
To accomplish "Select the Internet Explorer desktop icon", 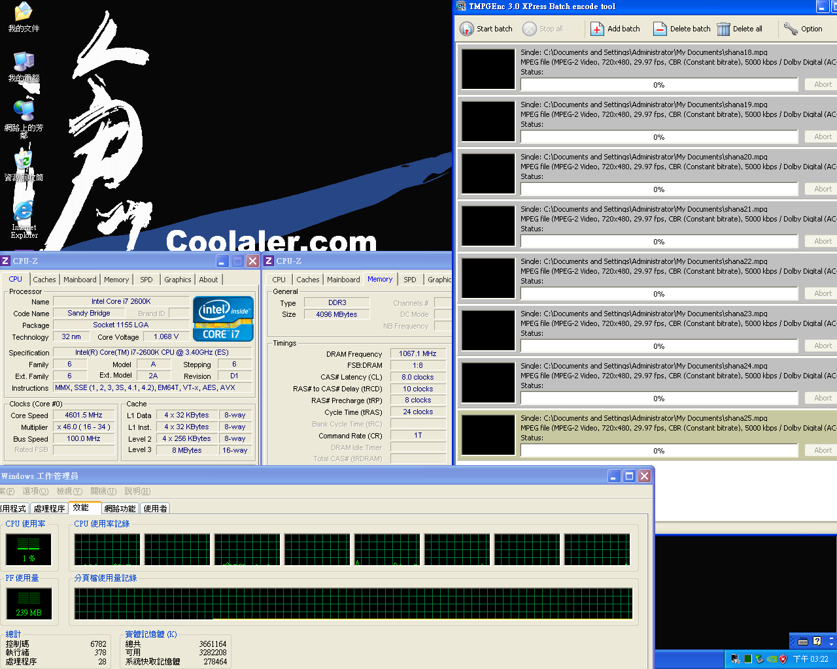I will [24, 210].
